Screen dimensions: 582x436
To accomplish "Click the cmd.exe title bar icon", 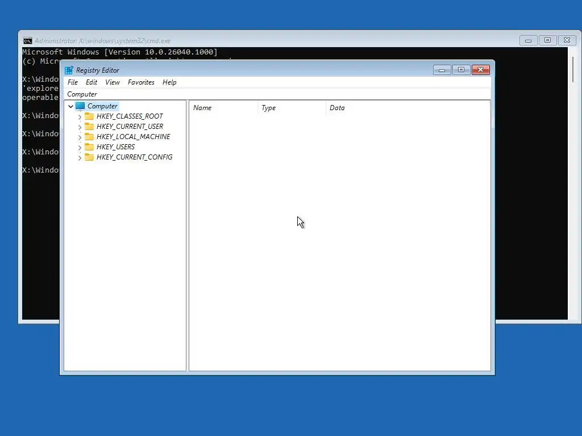I will (27, 41).
